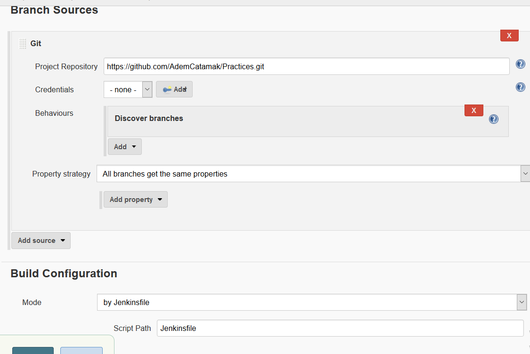Open the Add source menu
This screenshot has height=354, width=530.
pos(41,241)
